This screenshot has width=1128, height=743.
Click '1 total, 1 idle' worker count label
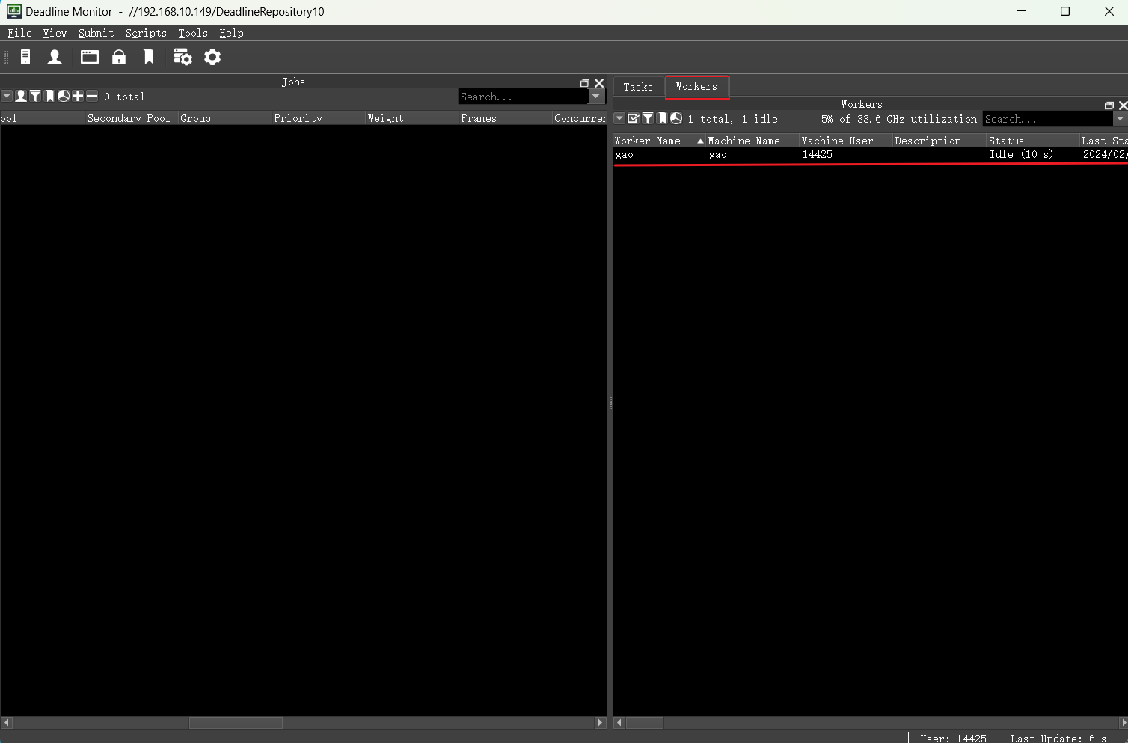click(733, 119)
